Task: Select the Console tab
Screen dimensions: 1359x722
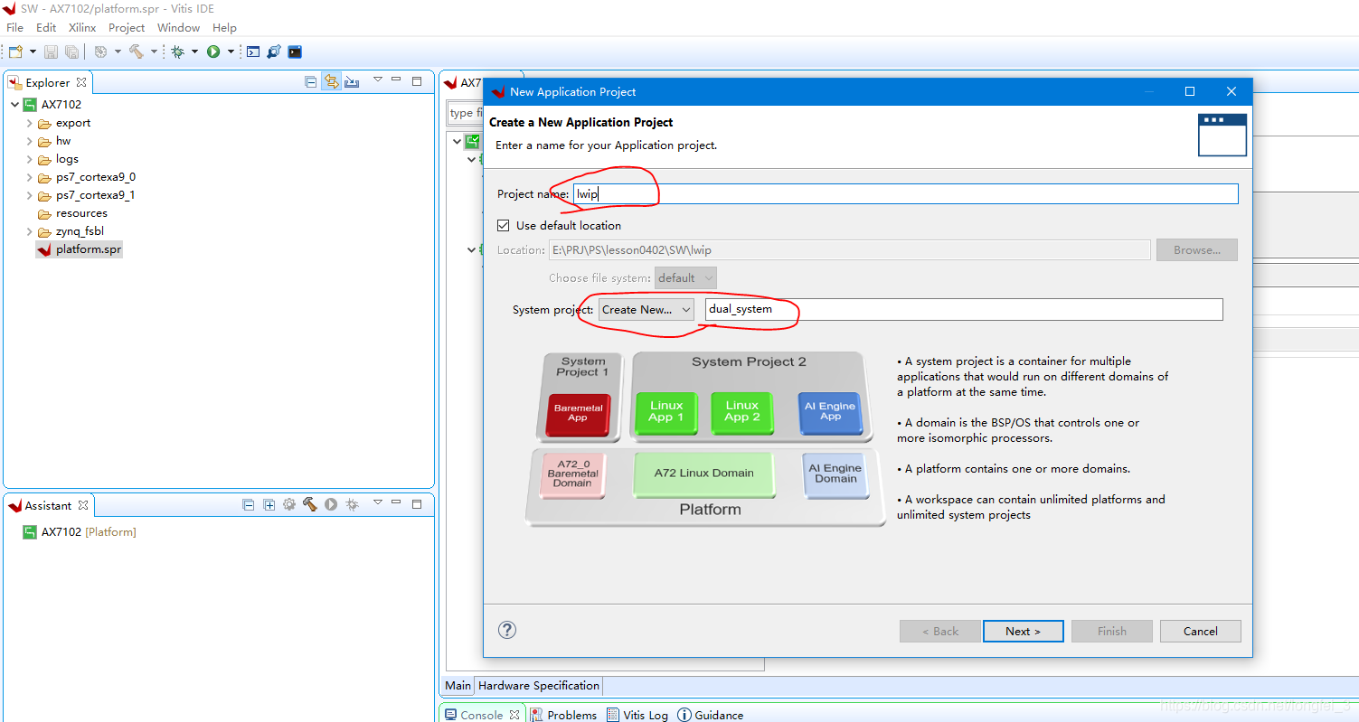Action: [x=482, y=715]
